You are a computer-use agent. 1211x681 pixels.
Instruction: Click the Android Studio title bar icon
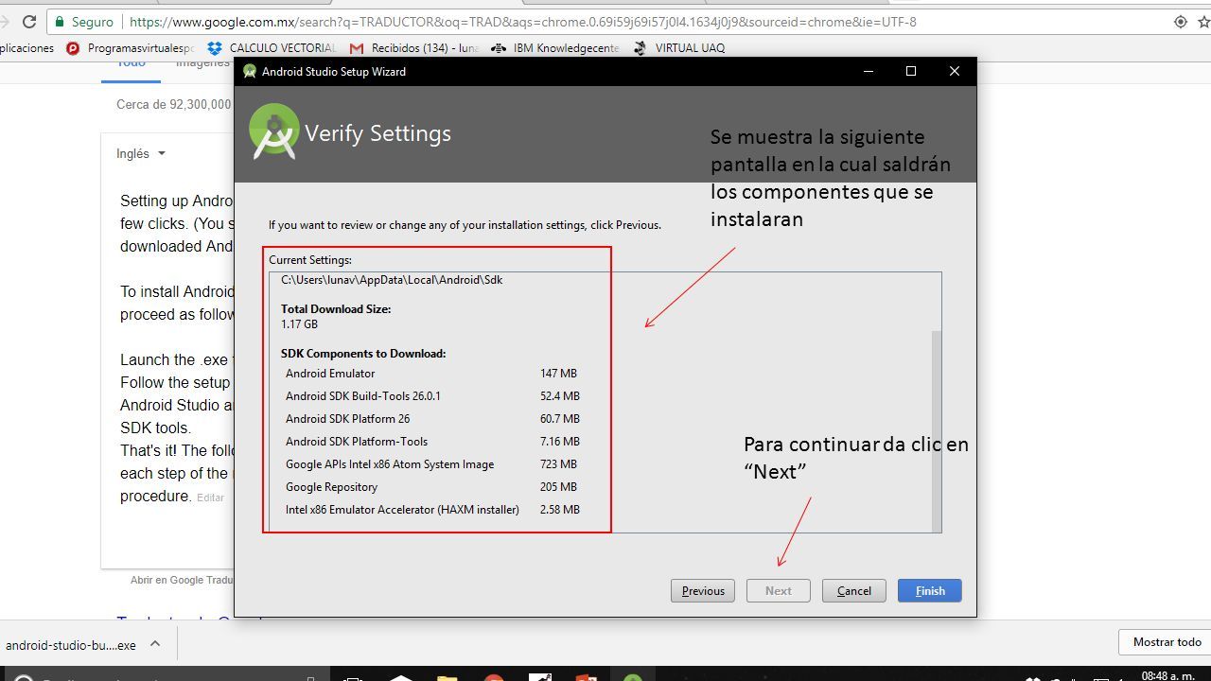pos(250,71)
